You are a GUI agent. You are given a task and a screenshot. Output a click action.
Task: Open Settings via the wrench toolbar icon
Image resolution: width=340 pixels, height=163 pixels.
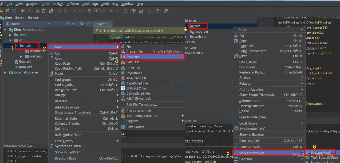(134, 11)
